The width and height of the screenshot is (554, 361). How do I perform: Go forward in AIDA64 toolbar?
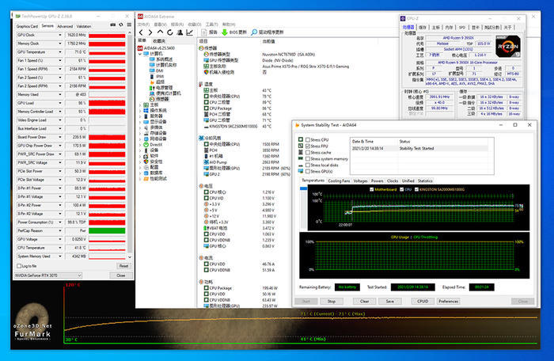[x=150, y=32]
